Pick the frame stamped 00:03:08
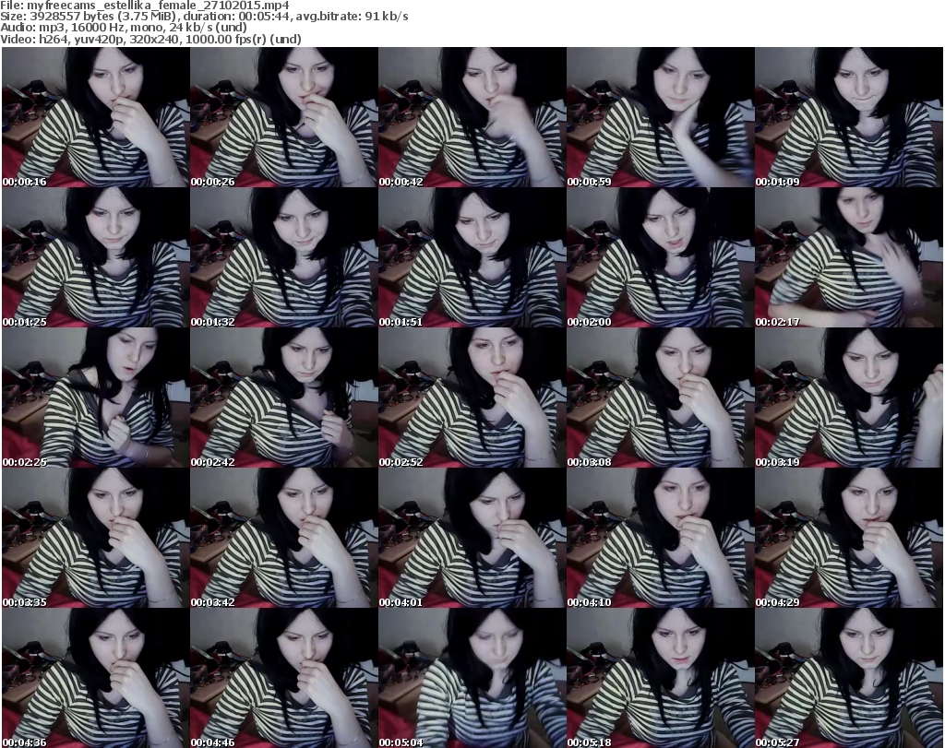Image resolution: width=945 pixels, height=748 pixels. point(661,398)
